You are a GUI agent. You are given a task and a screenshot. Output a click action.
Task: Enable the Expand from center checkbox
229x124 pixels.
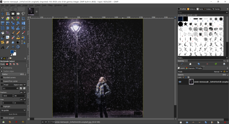point(2,81)
